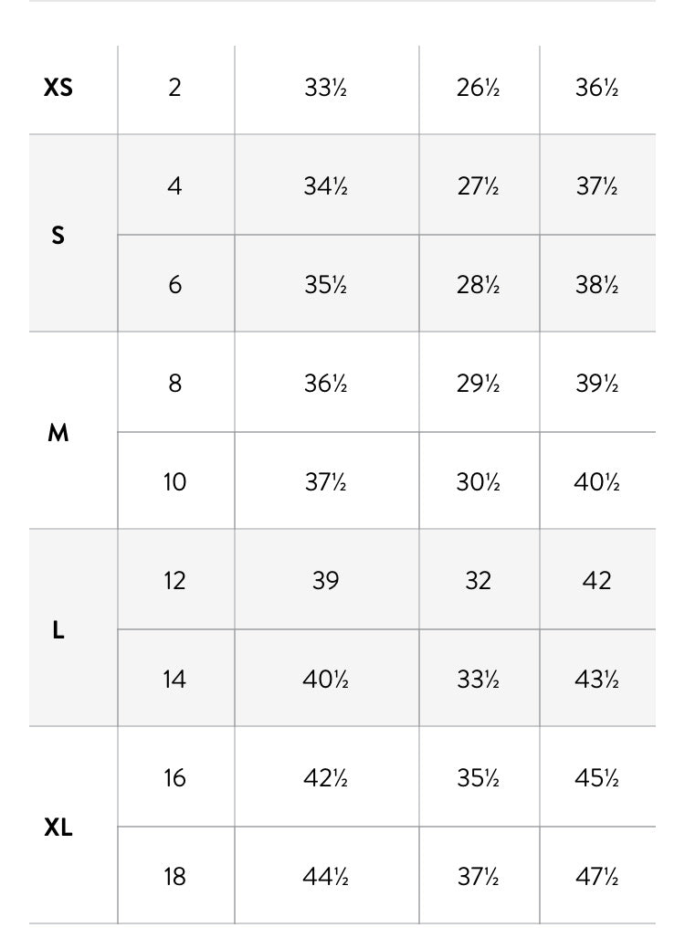The height and width of the screenshot is (928, 685).
Task: Click the 47½ measurement cell
Action: click(x=596, y=877)
